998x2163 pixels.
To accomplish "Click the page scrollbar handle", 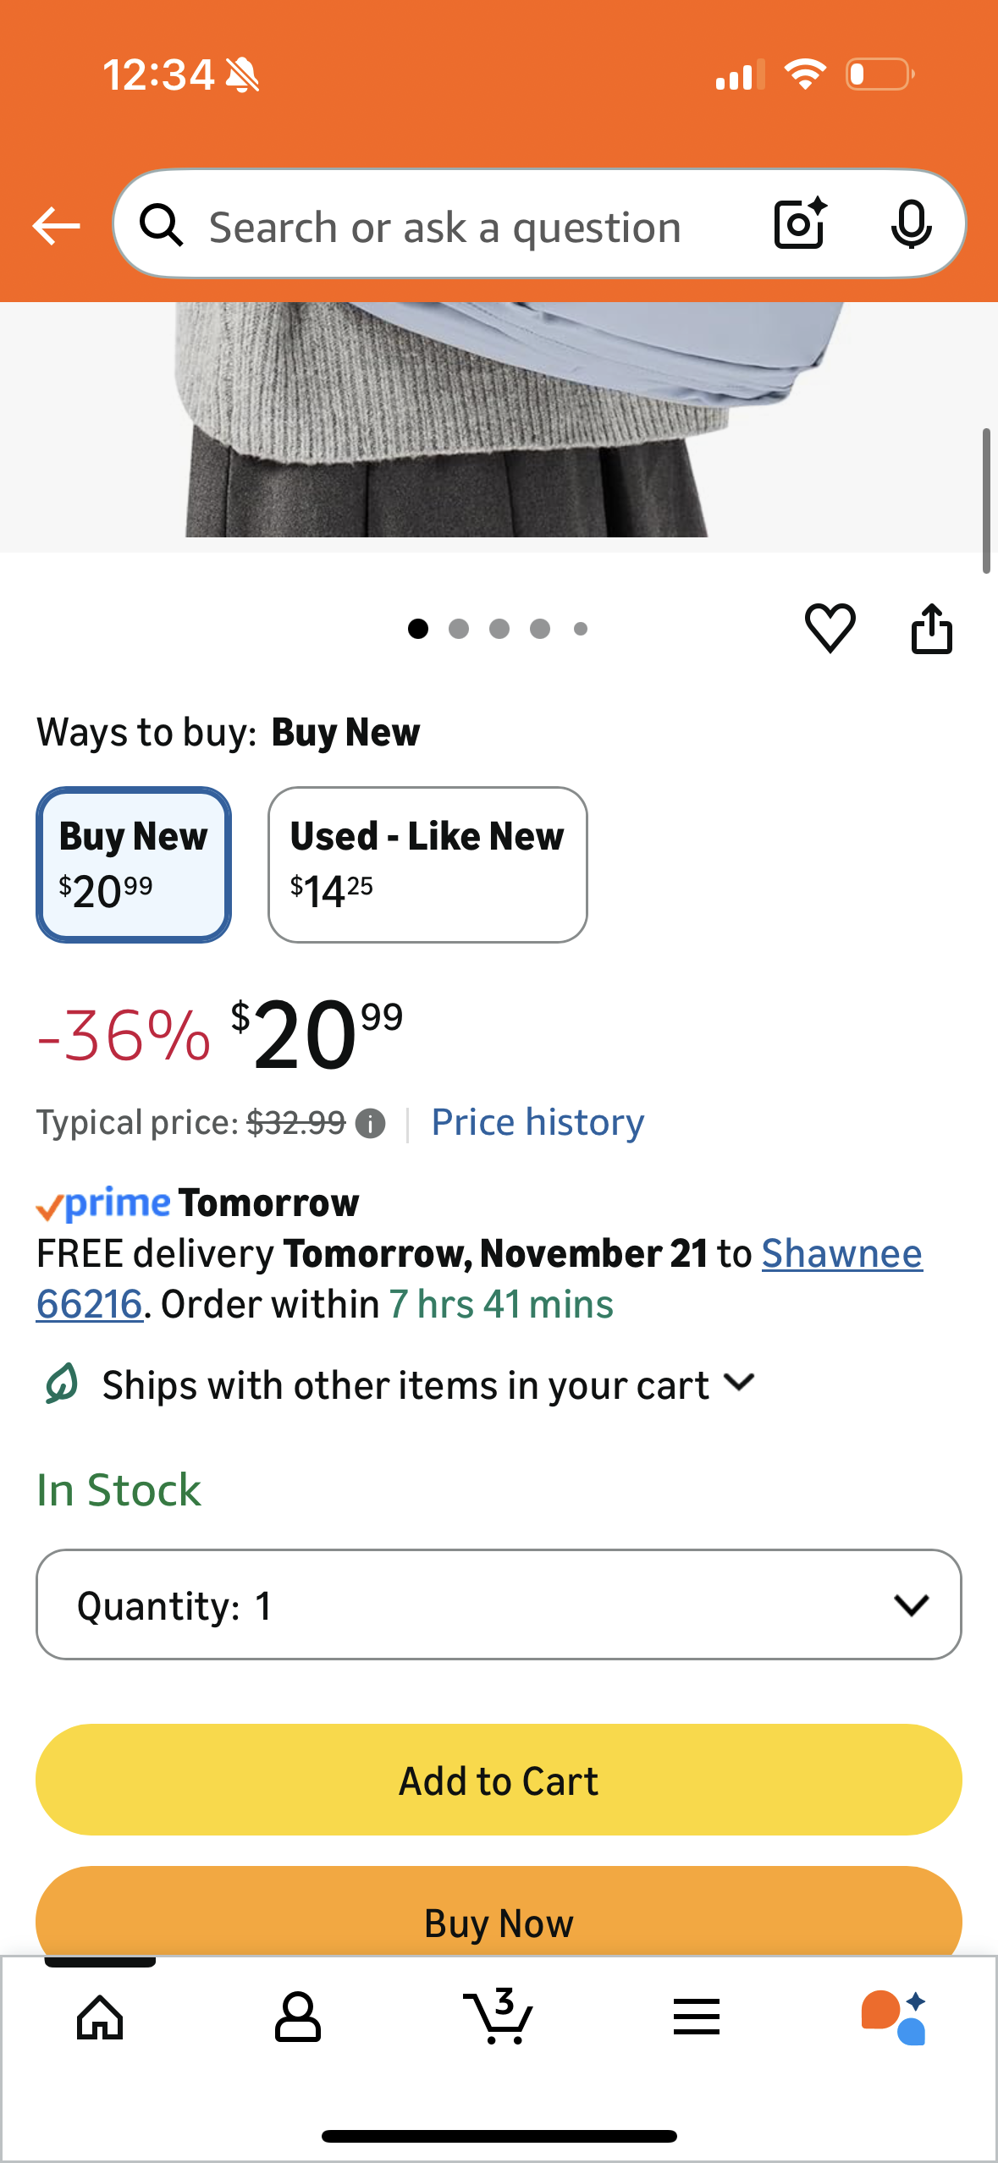I will coord(985,501).
